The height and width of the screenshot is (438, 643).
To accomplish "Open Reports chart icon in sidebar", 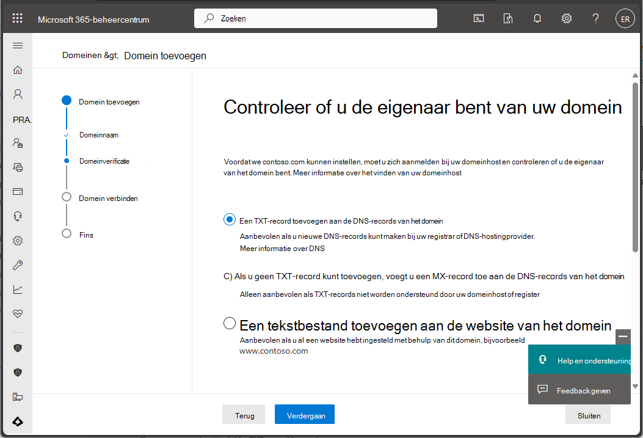I will click(x=18, y=290).
